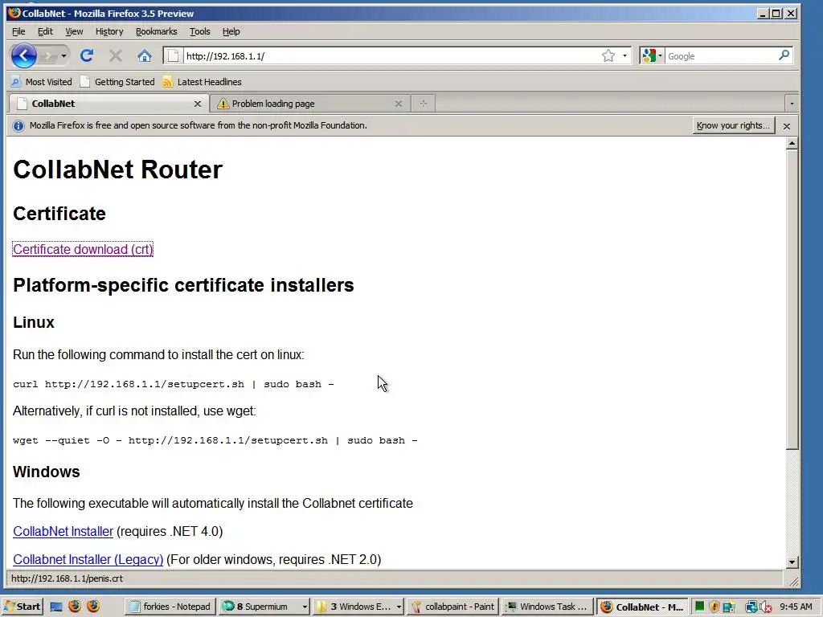Screen dimensions: 823x617
Task: Open the Help menu
Action: coord(231,31)
